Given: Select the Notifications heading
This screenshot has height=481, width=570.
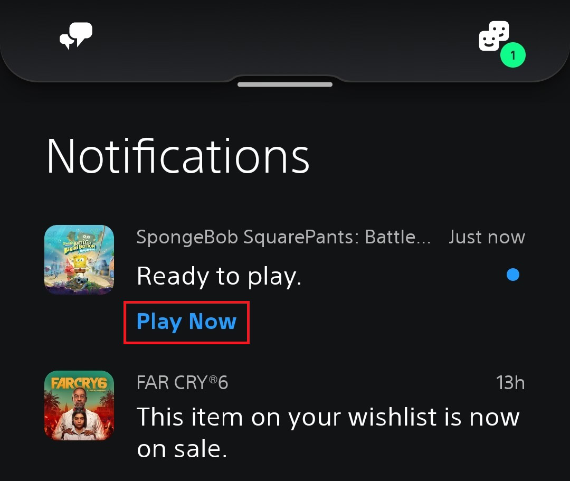Looking at the screenshot, I should click(x=178, y=156).
